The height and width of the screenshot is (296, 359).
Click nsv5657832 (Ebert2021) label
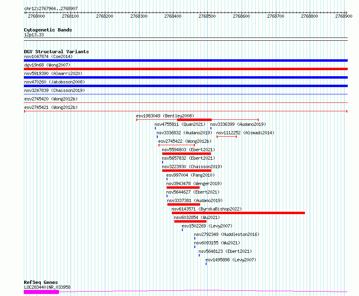[188, 158]
